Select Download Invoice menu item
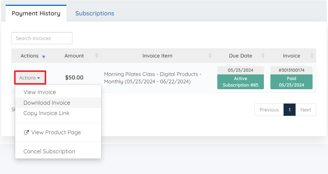Viewport: 328px width, 174px height. [x=47, y=103]
